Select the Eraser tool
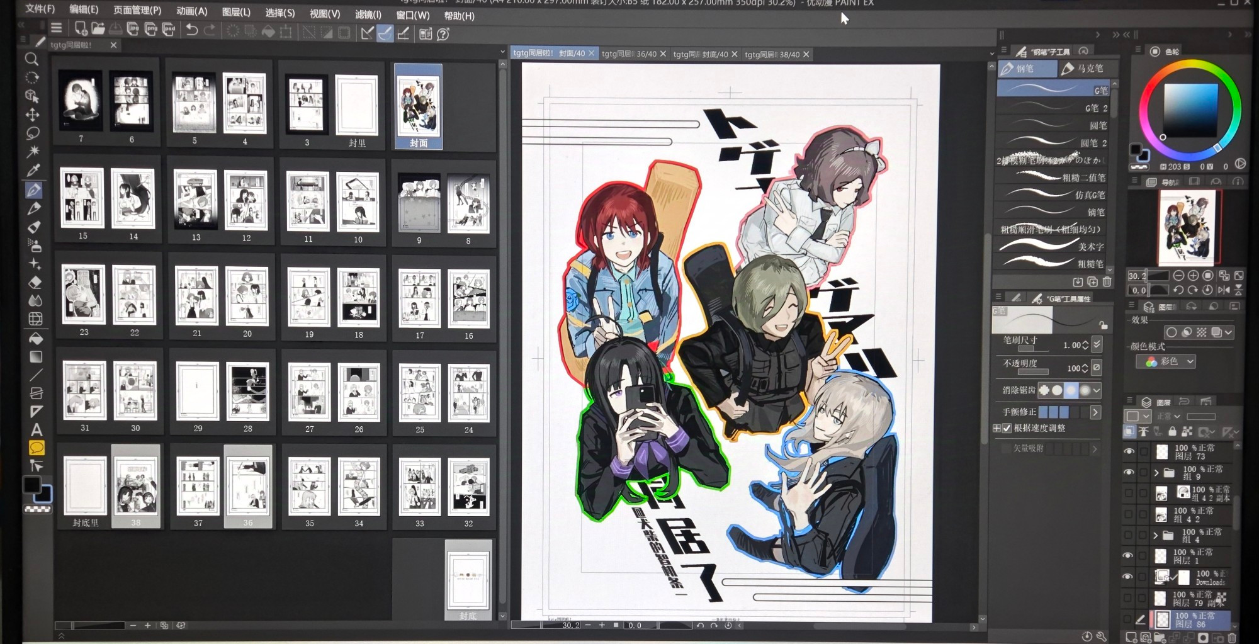The width and height of the screenshot is (1259, 644). (x=35, y=282)
